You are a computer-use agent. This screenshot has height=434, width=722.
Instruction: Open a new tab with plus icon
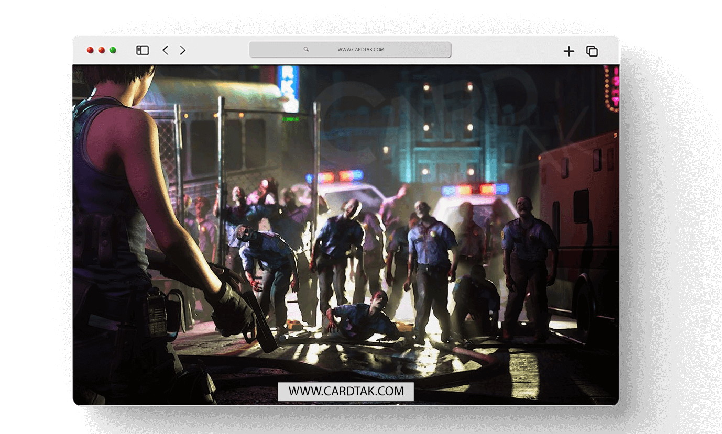pyautogui.click(x=568, y=51)
